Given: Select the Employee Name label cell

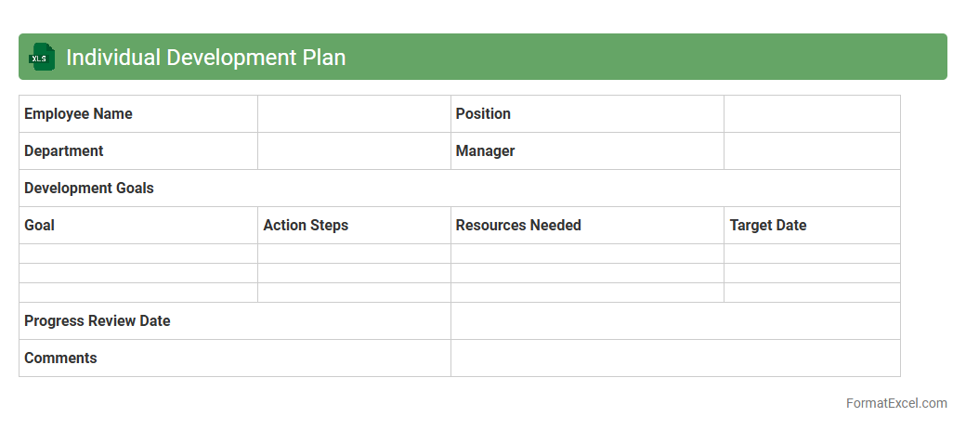Looking at the screenshot, I should [x=138, y=114].
